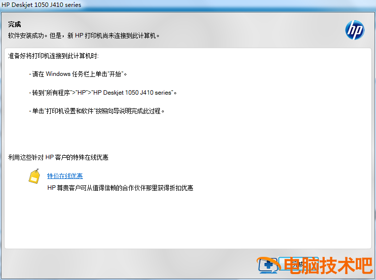Open the 特价在线优惠 link
The image size is (376, 280).
pos(65,176)
